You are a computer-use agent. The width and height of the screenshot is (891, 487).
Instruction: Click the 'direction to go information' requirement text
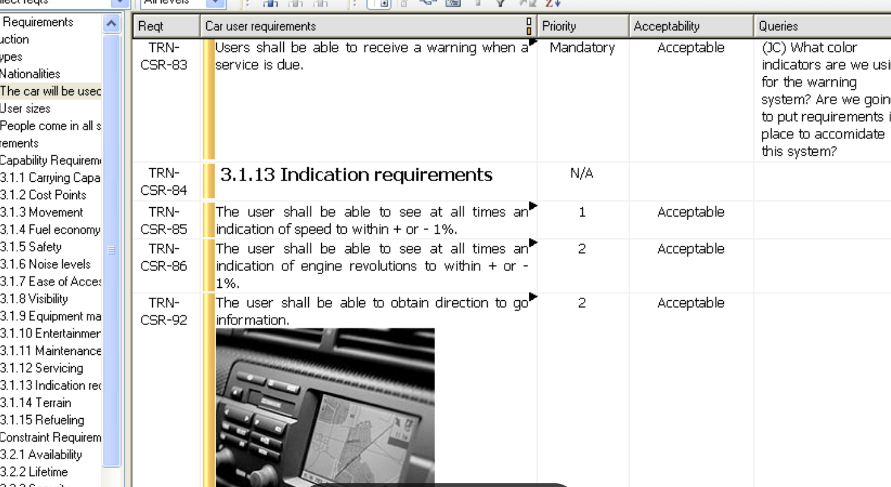(x=372, y=311)
